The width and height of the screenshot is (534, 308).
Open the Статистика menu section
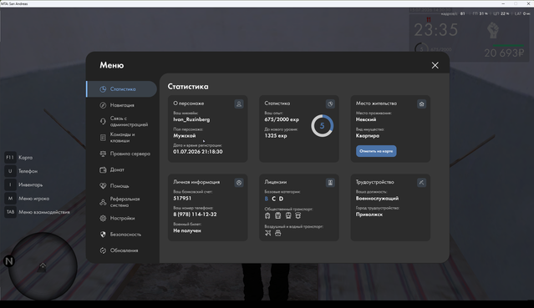122,89
